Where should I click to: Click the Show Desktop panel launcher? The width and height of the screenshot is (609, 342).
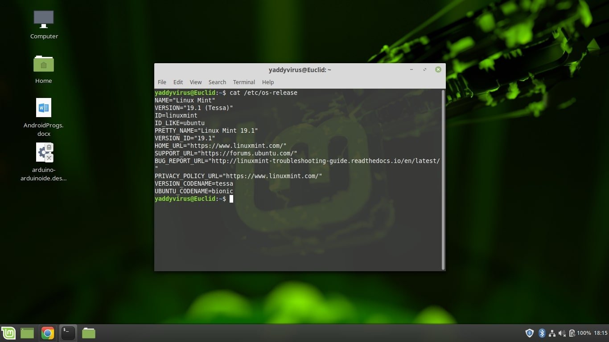pyautogui.click(x=27, y=333)
